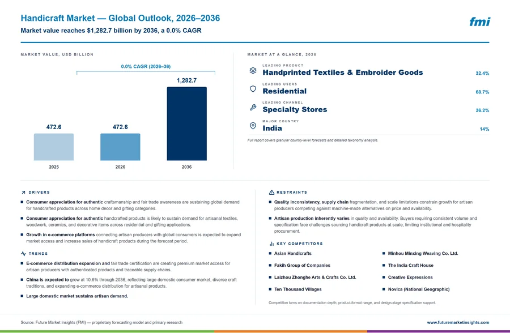Click the shield icon beside Residential
Image resolution: width=510 pixels, height=333 pixels.
(253, 89)
